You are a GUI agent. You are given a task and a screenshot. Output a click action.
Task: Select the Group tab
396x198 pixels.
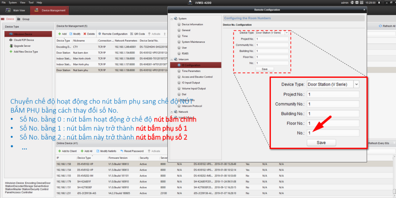click(26, 19)
